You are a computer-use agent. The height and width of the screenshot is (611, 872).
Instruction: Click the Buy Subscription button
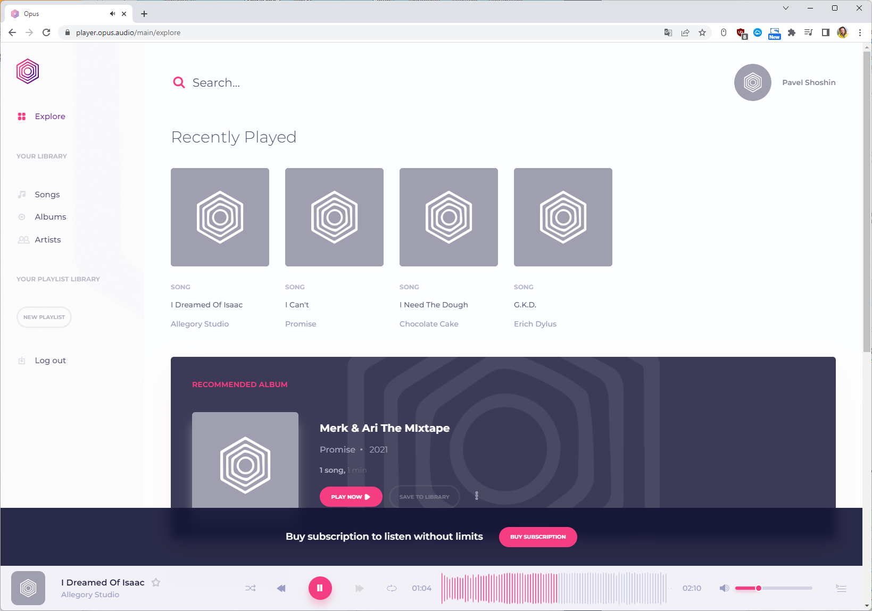(538, 537)
